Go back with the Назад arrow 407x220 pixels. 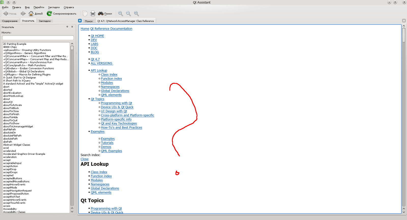(10, 13)
